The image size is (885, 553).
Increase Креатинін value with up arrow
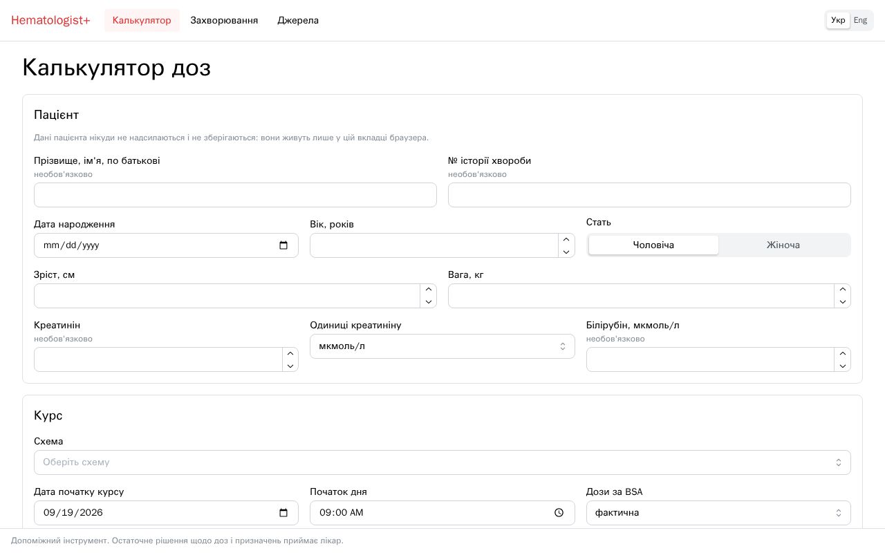290,353
